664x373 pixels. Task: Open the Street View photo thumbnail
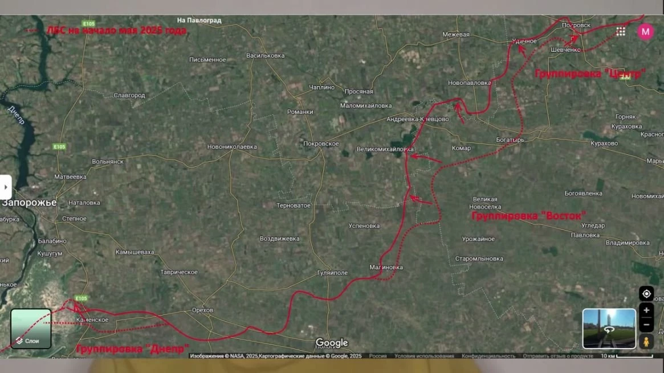[609, 329]
